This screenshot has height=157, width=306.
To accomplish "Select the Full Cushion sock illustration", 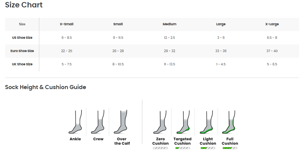I will 230,122.
